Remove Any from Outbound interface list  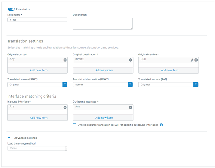(130, 107)
